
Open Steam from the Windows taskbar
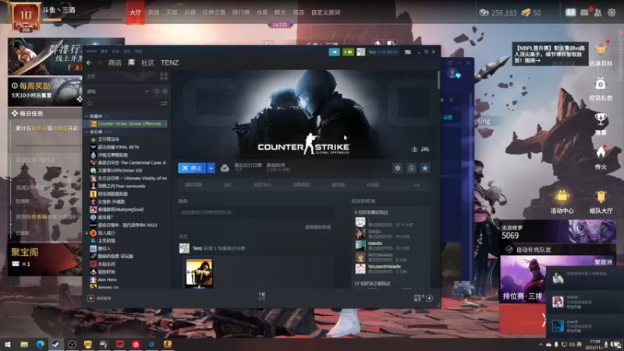tap(55, 344)
